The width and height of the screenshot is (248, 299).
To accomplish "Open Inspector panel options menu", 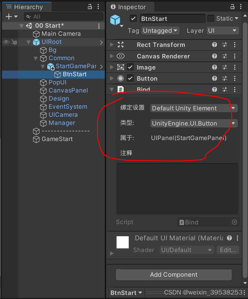I will (241, 7).
